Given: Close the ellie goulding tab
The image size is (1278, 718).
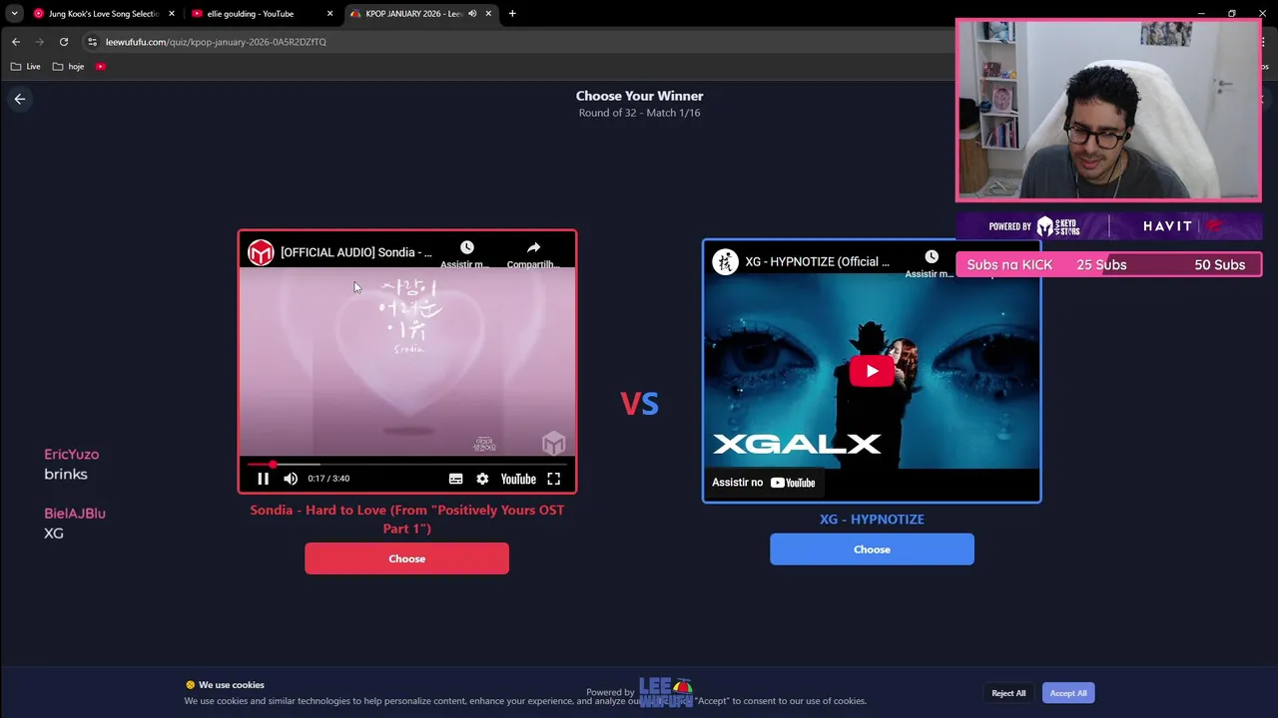Looking at the screenshot, I should pyautogui.click(x=329, y=14).
